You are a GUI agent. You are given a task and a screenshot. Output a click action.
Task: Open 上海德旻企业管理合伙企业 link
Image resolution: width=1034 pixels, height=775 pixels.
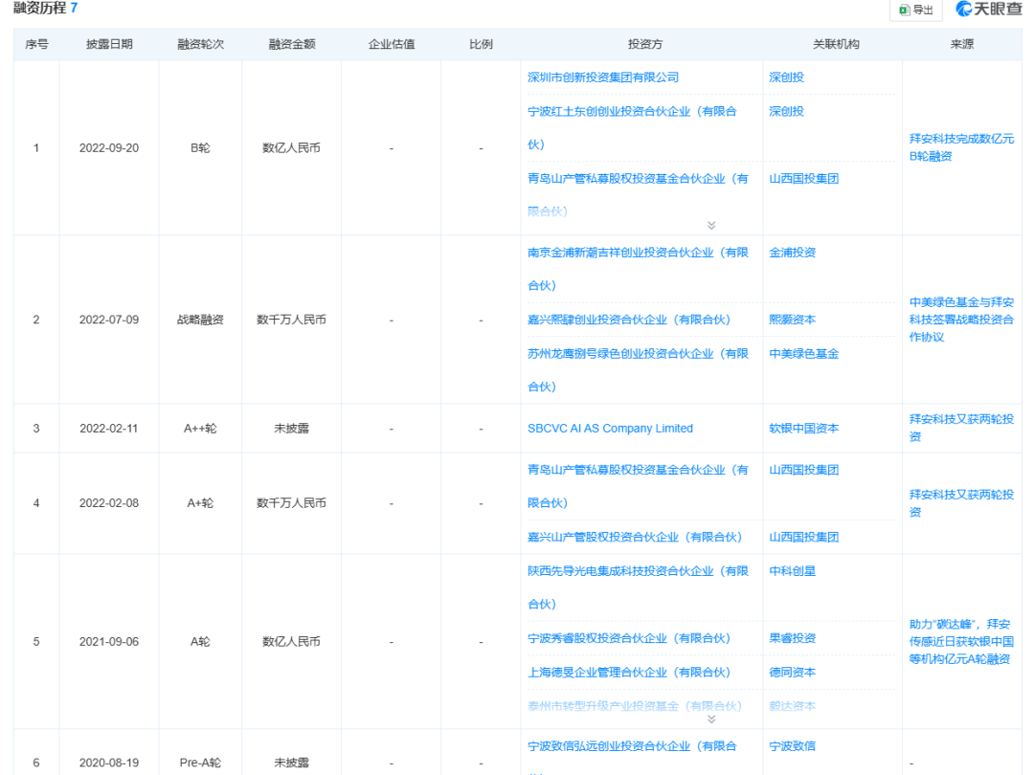[x=628, y=673]
